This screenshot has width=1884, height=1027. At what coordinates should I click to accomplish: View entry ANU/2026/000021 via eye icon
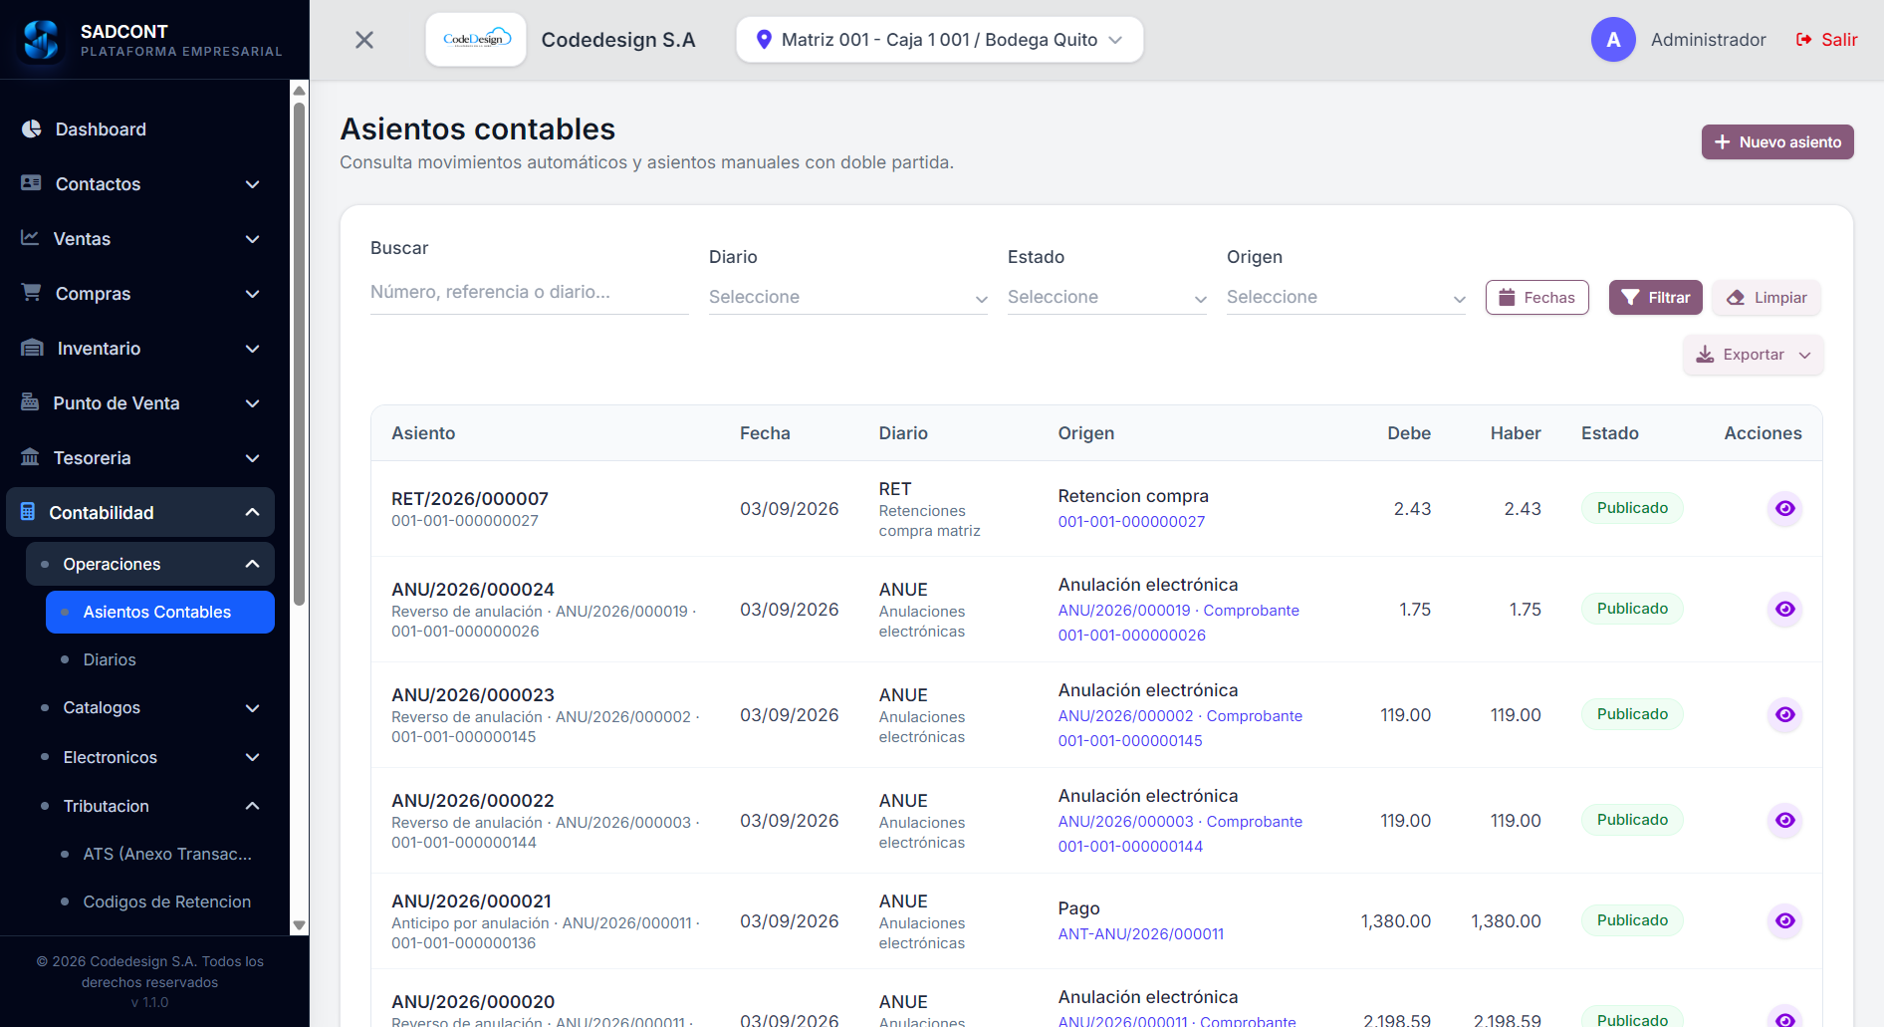(1784, 920)
